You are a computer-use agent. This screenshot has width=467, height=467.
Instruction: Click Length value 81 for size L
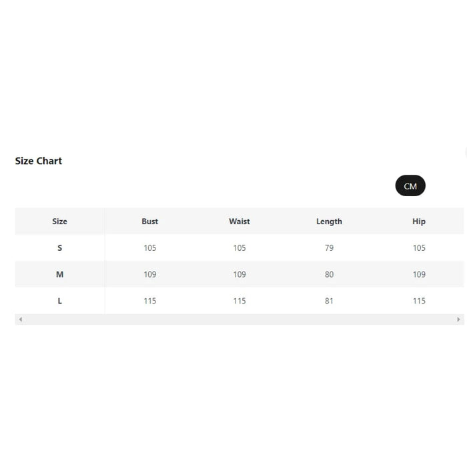tap(329, 301)
